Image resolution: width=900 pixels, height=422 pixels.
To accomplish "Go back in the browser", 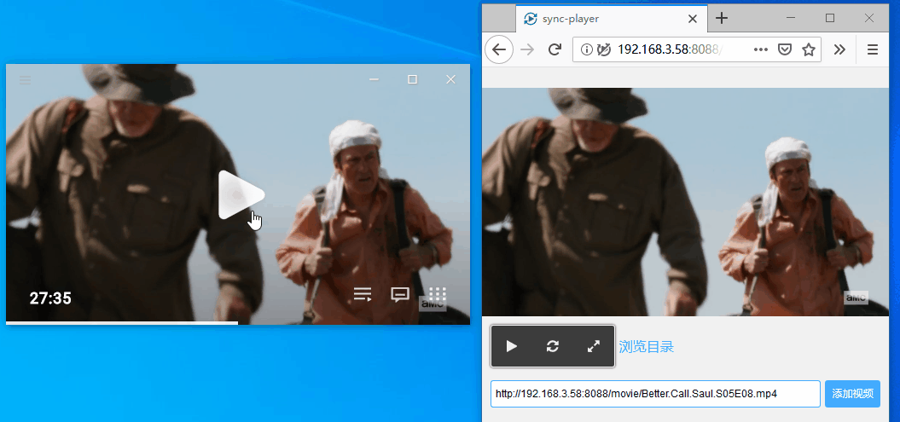I will 499,49.
